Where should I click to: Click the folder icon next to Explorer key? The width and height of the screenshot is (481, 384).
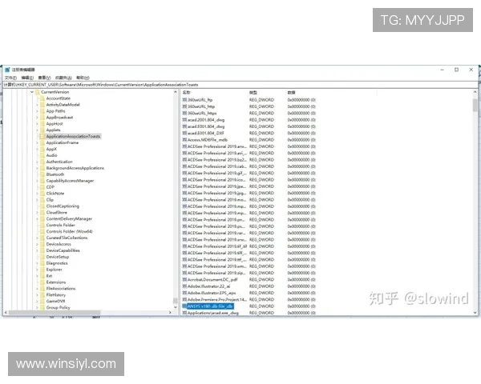point(41,269)
